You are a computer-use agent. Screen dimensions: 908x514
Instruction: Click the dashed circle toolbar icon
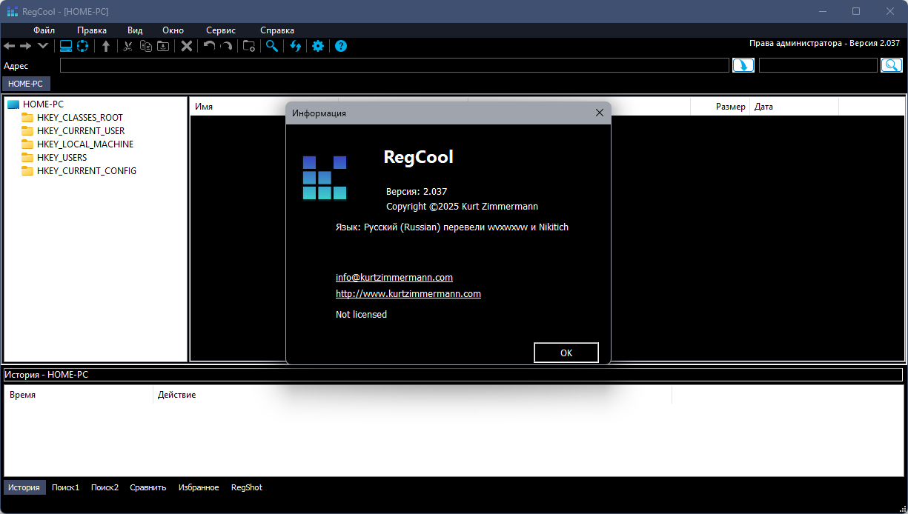click(82, 46)
